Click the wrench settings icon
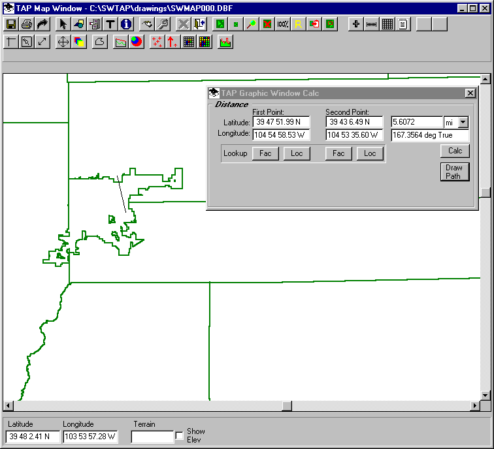The width and height of the screenshot is (494, 449). point(163,24)
